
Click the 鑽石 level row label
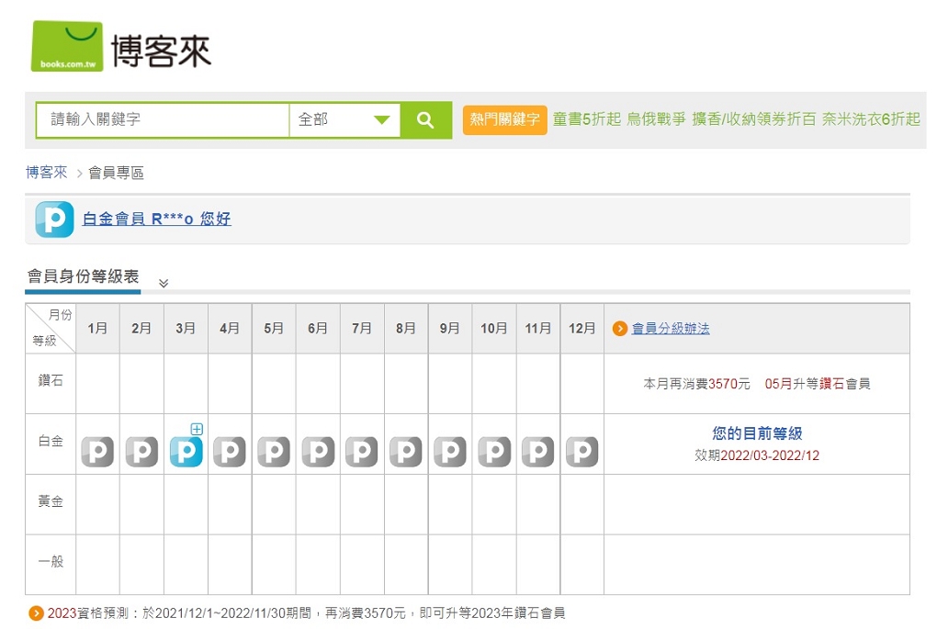click(51, 381)
